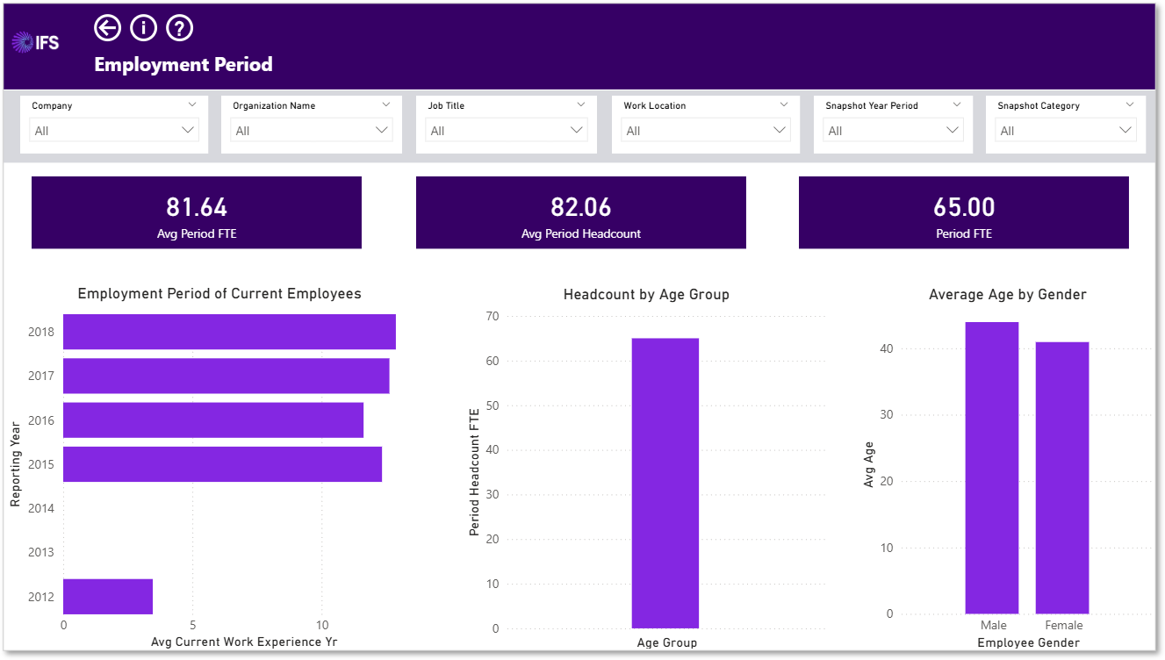Collapse the Company slicer header chevron

pos(192,104)
